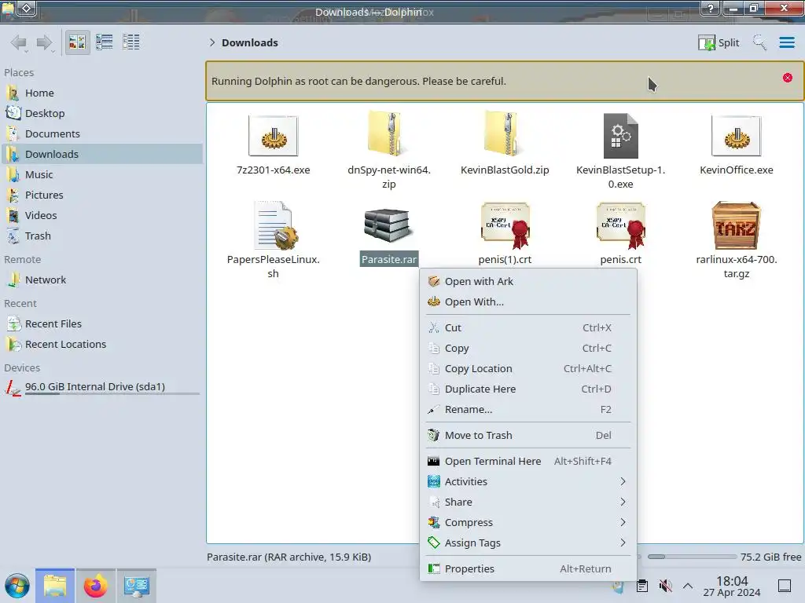Screen dimensions: 805x603
Task: Choose Copy in the context menu
Action: pos(528,348)
